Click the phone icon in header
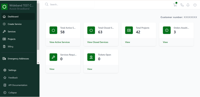 point(182,5)
